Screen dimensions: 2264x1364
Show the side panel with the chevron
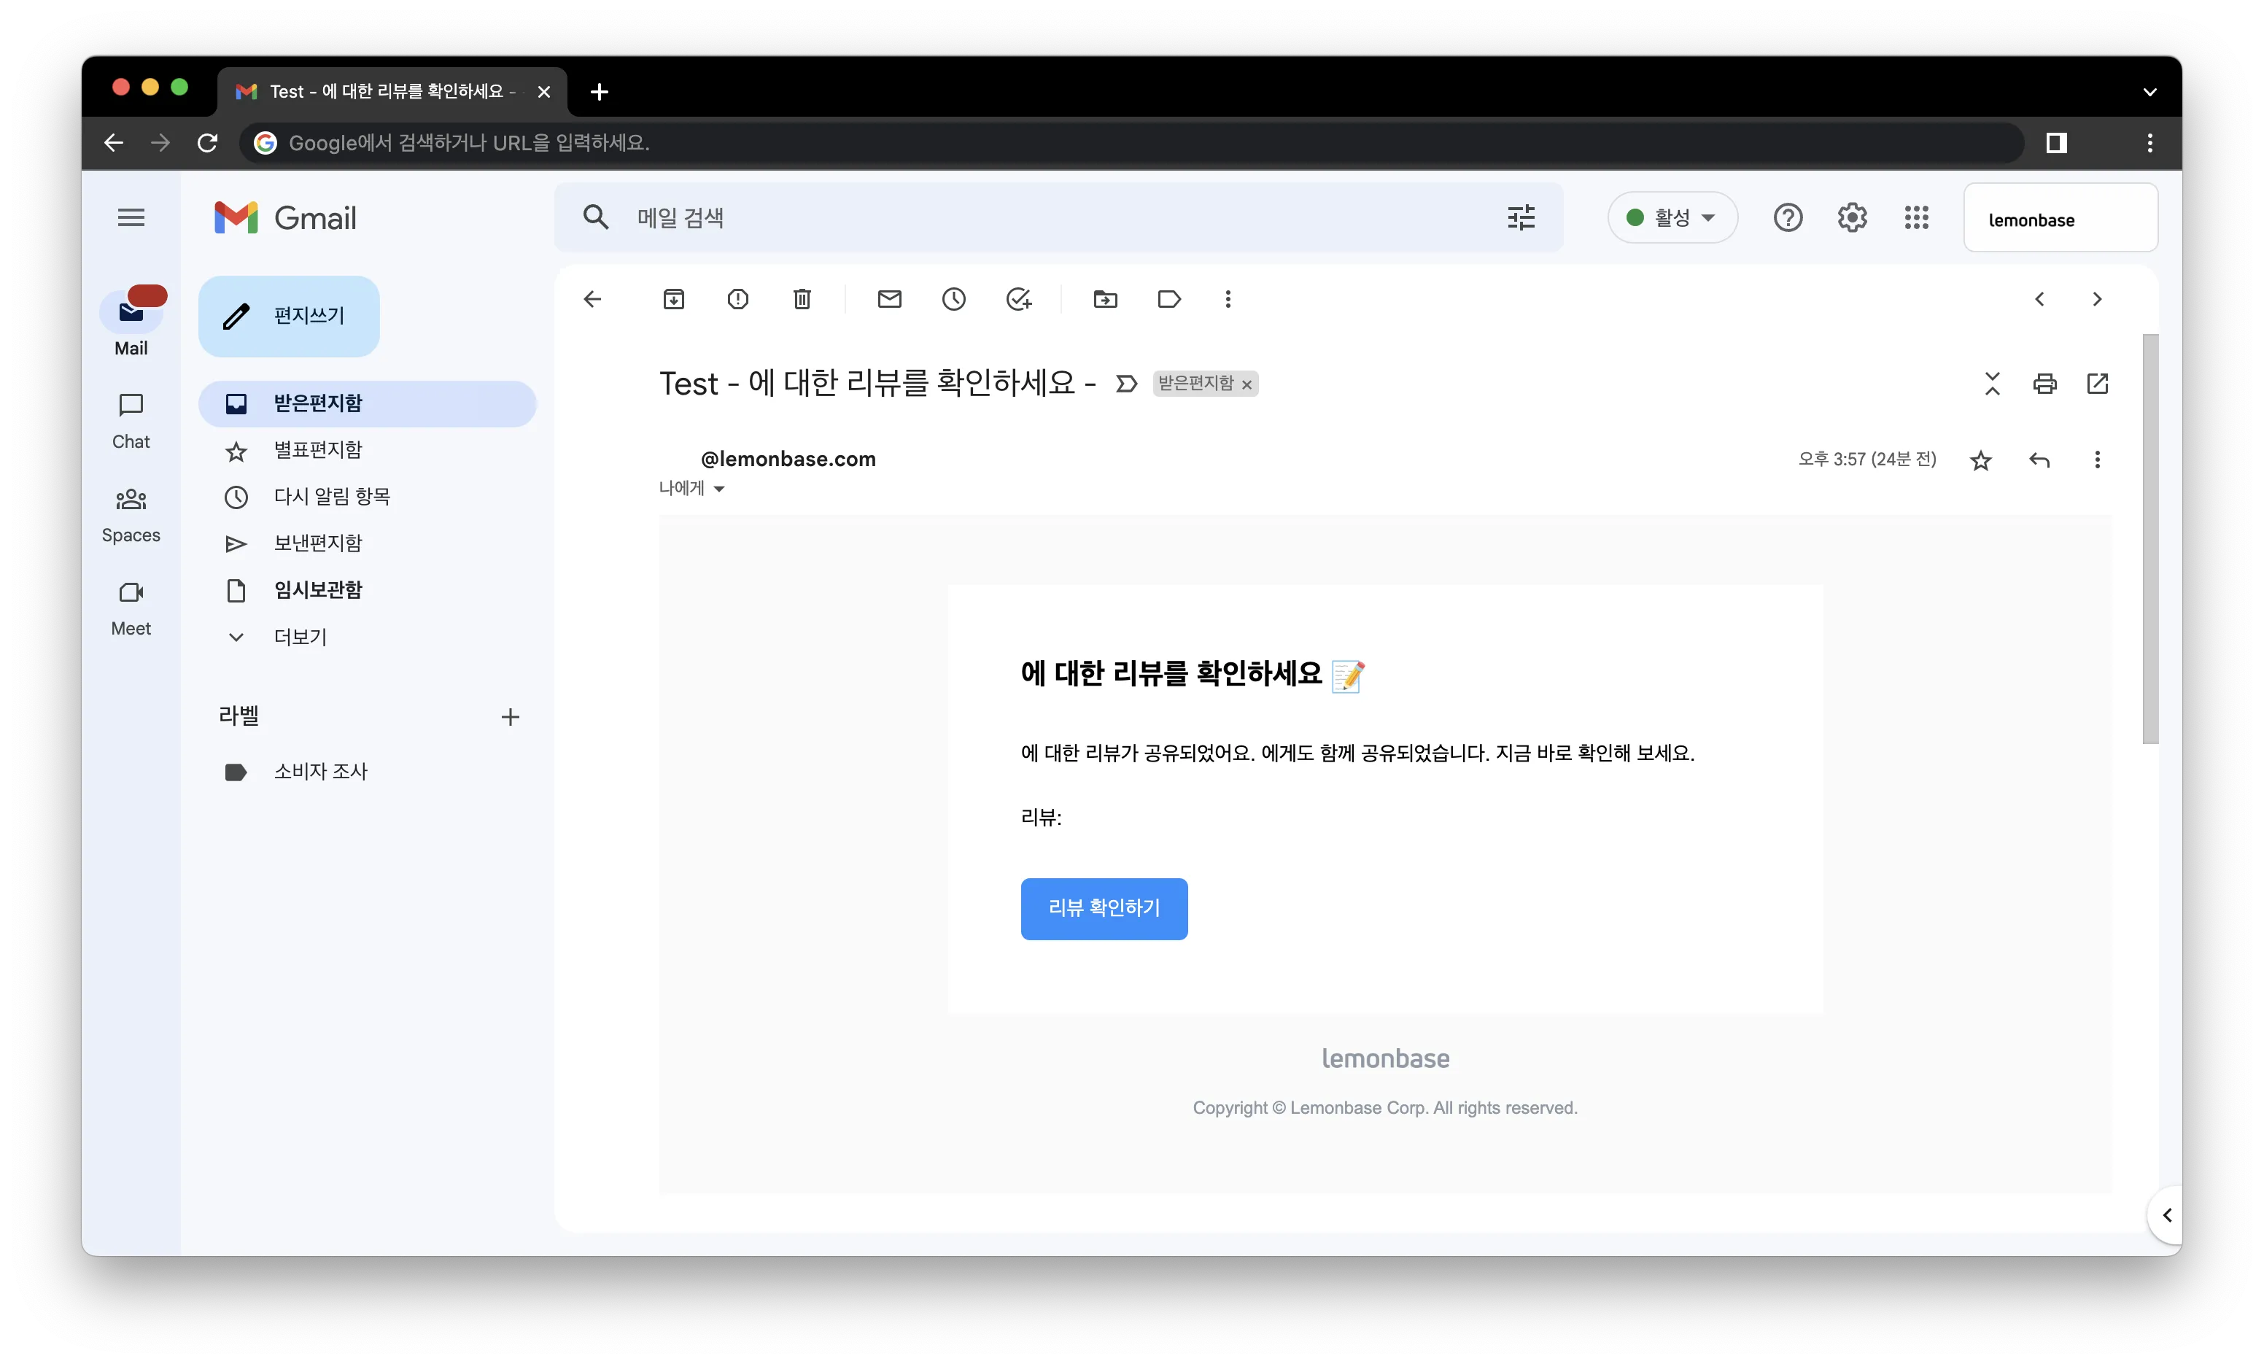(2166, 1215)
